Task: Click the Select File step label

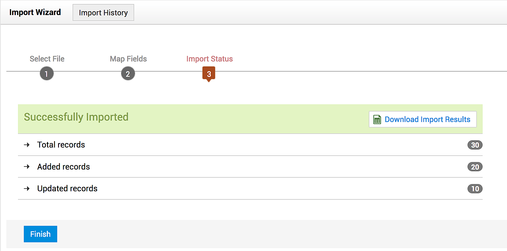Action: click(x=47, y=59)
